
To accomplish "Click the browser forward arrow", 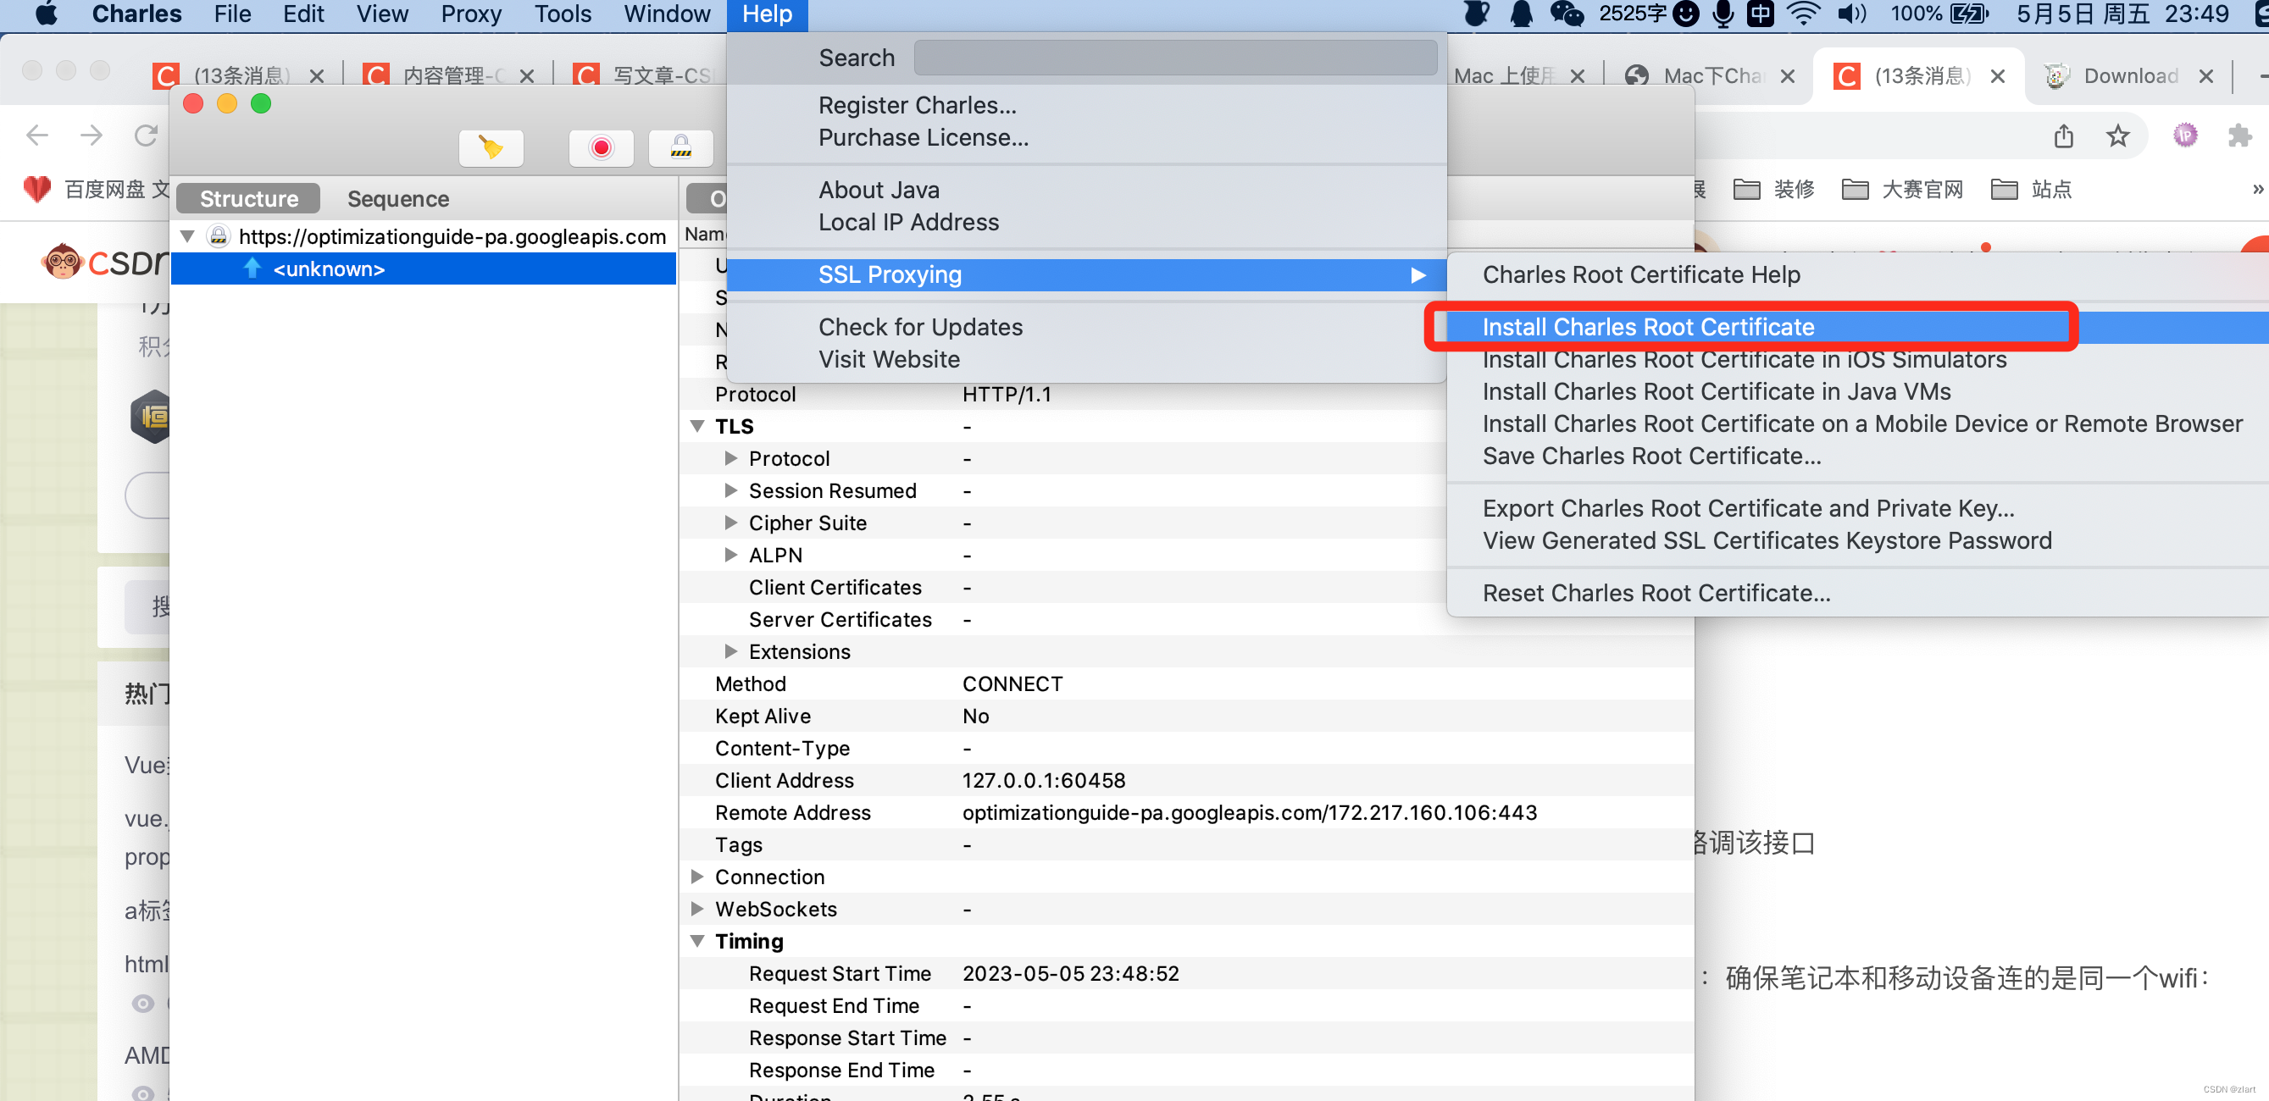I will point(92,135).
